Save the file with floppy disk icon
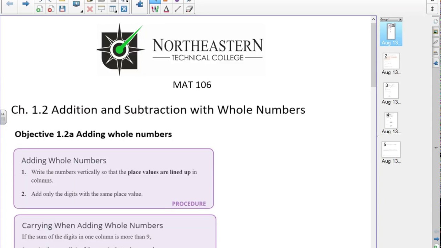Image resolution: width=441 pixels, height=248 pixels. pos(62,9)
